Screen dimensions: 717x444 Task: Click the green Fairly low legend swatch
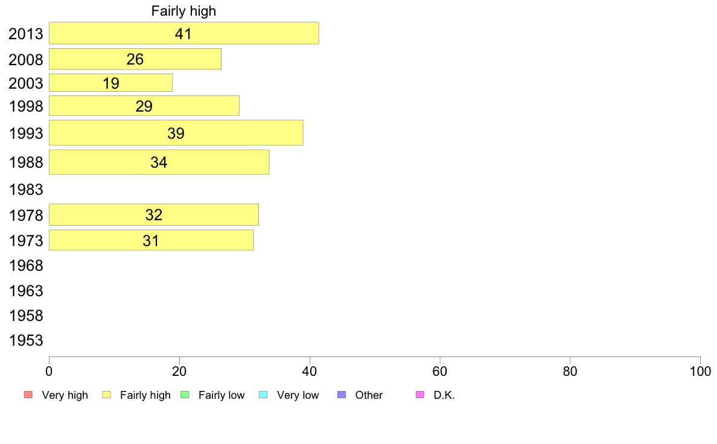185,395
